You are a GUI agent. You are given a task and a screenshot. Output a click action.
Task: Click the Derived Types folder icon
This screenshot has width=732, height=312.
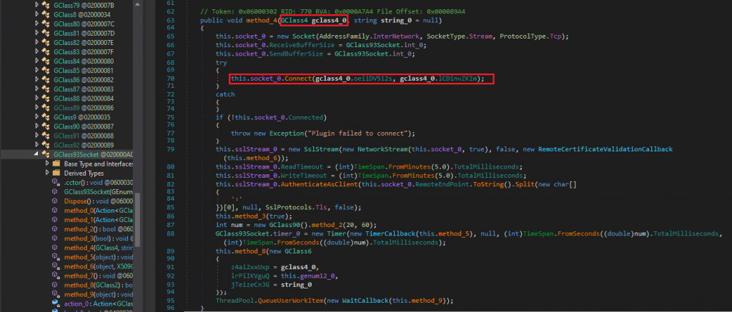[56, 173]
